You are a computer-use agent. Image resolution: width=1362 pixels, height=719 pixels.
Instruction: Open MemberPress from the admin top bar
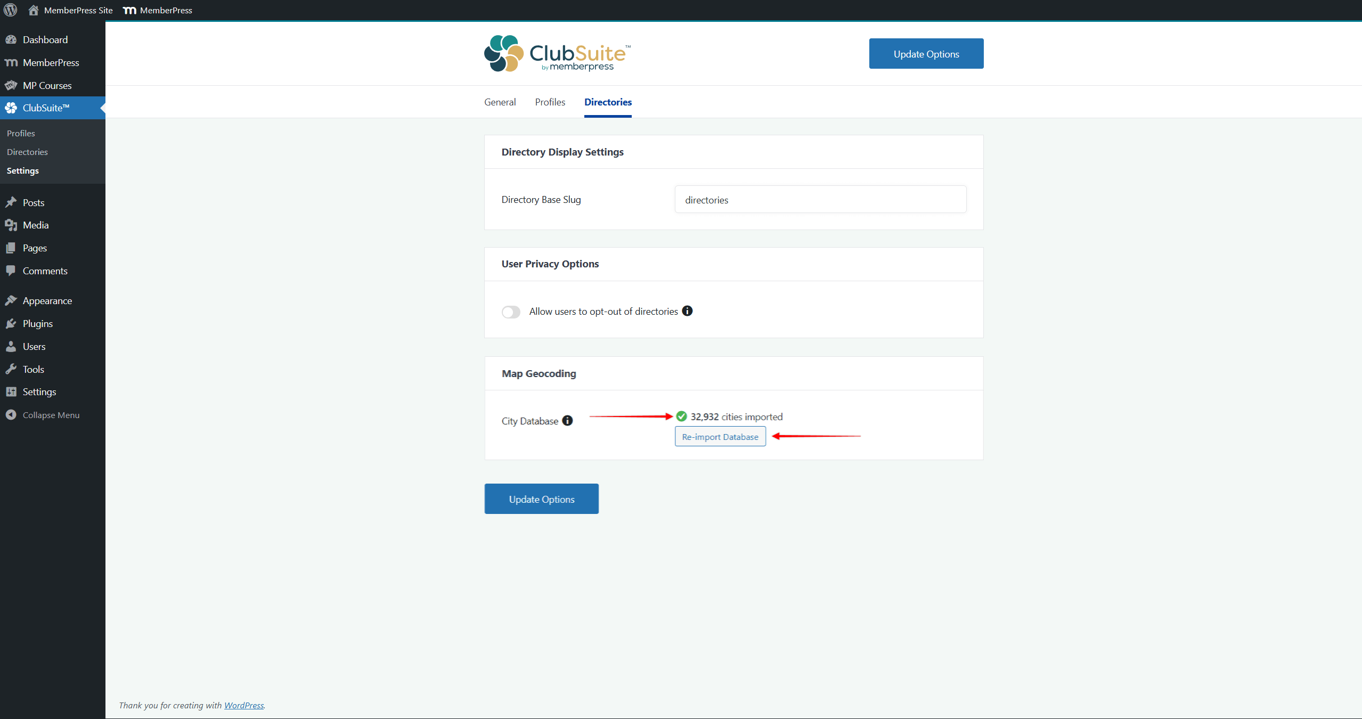[x=158, y=10]
